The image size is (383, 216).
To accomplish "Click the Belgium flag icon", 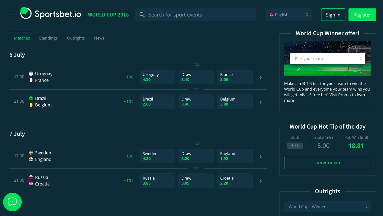I will point(31,105).
